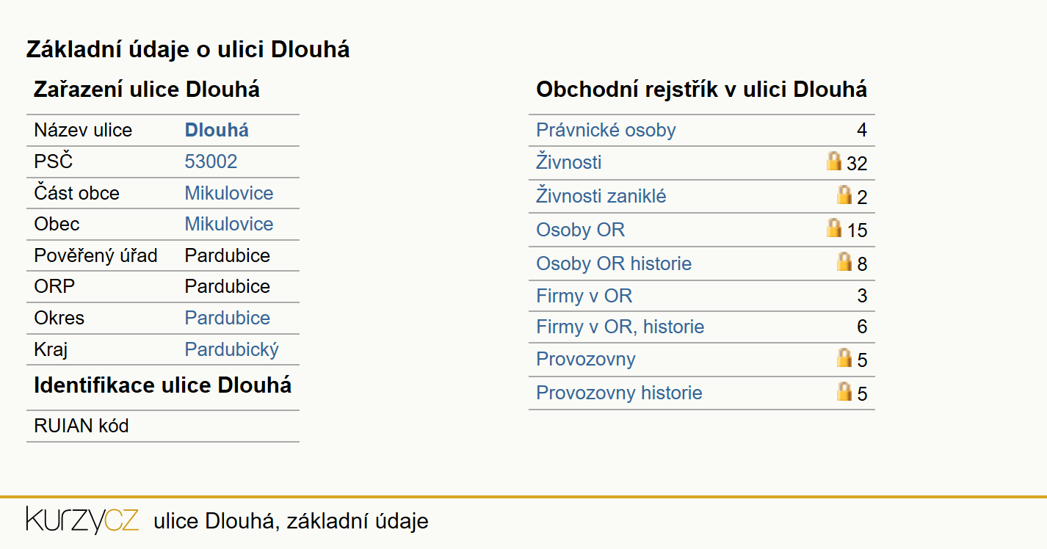Image resolution: width=1047 pixels, height=549 pixels.
Task: Open the Živnosti link
Action: 569,162
